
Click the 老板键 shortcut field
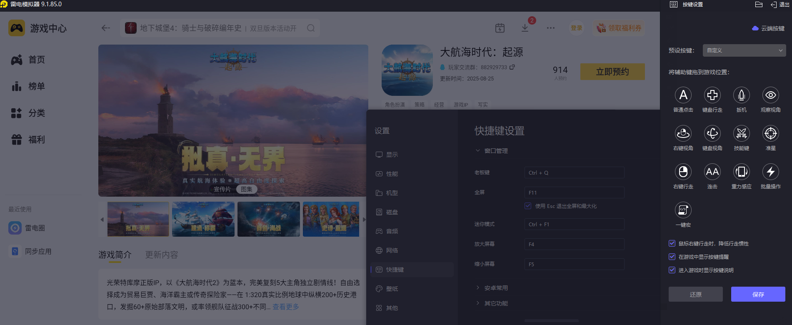coord(574,172)
